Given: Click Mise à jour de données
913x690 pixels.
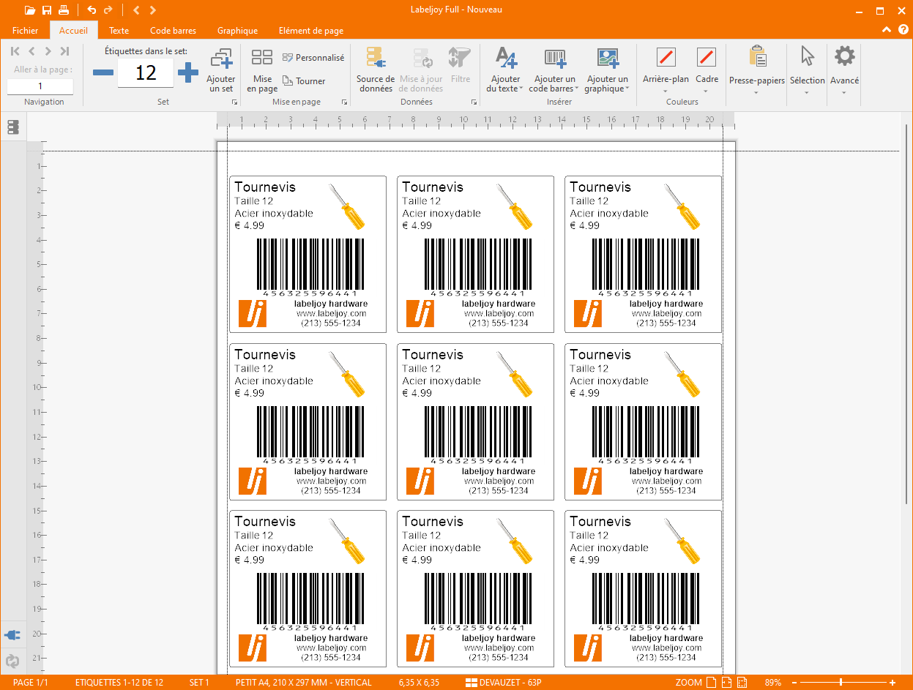Looking at the screenshot, I should point(421,70).
